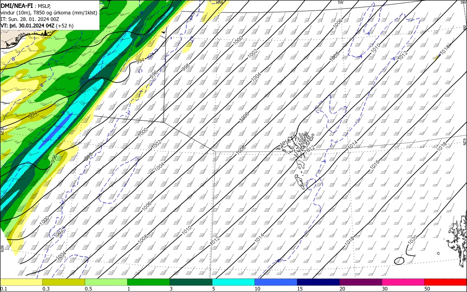Click the red 50+ legend color
The height and width of the screenshot is (292, 467).
[x=446, y=282]
